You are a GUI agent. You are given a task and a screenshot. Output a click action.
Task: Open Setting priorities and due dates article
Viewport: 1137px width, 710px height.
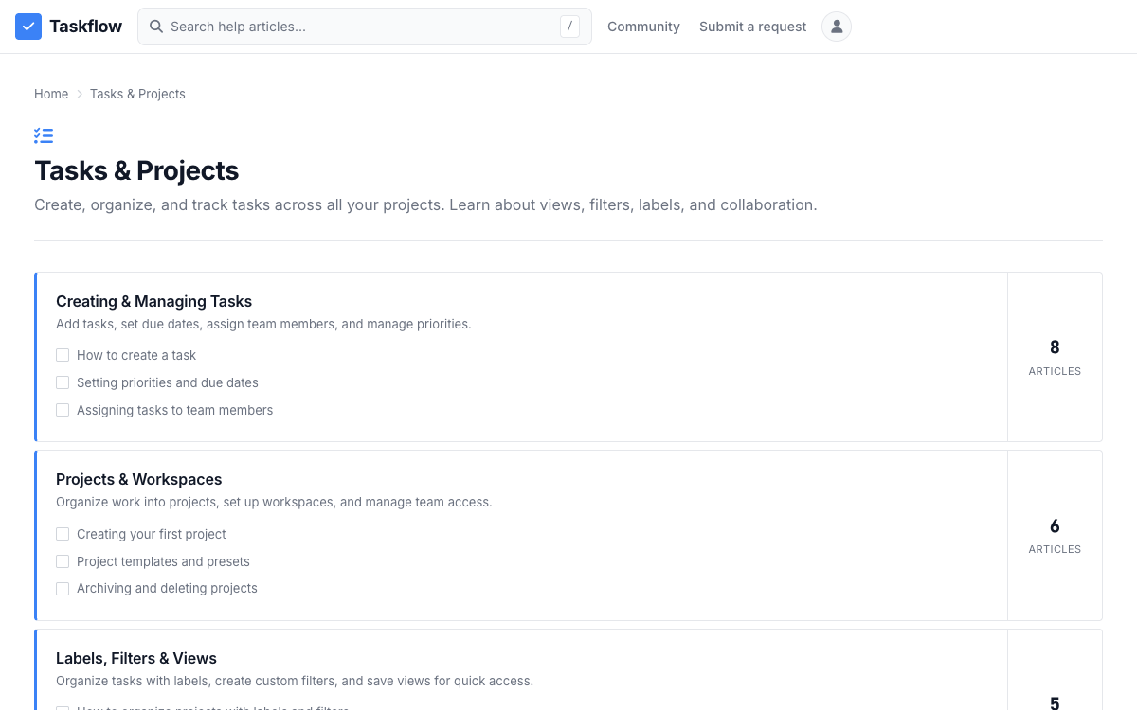168,382
